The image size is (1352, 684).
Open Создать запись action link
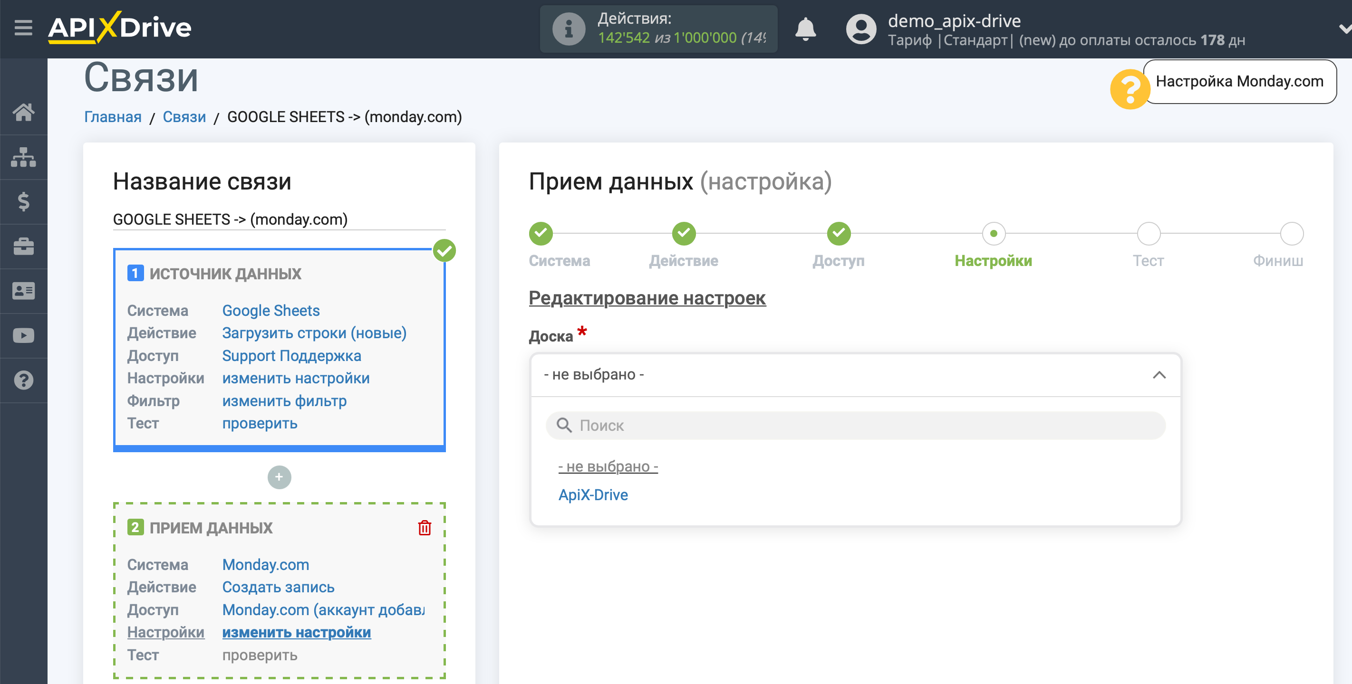pyautogui.click(x=278, y=587)
